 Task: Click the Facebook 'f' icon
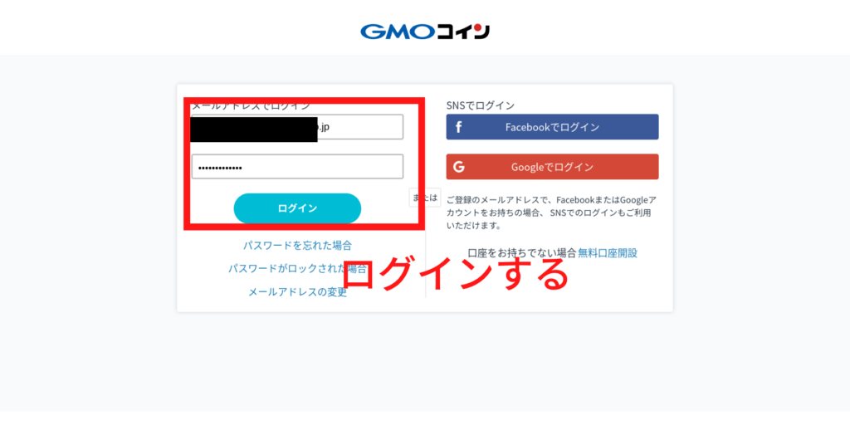pos(458,127)
